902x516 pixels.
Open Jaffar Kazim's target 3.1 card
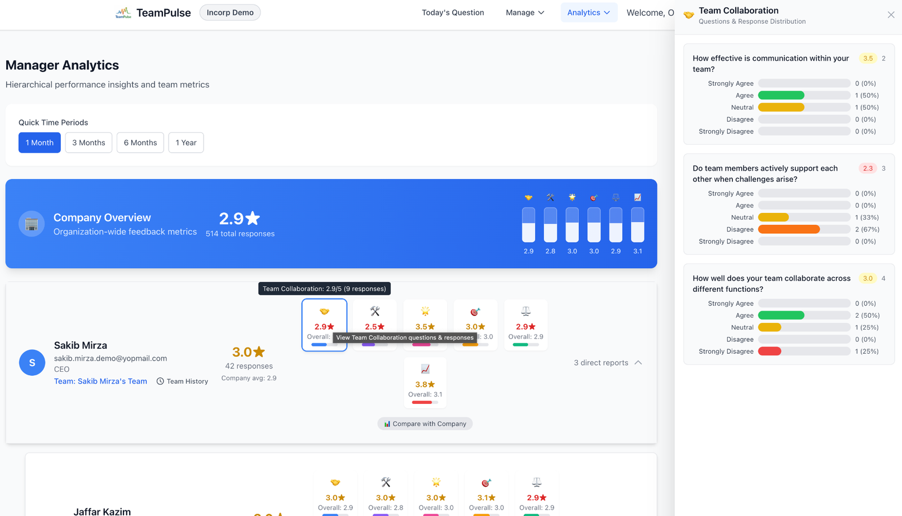point(486,494)
